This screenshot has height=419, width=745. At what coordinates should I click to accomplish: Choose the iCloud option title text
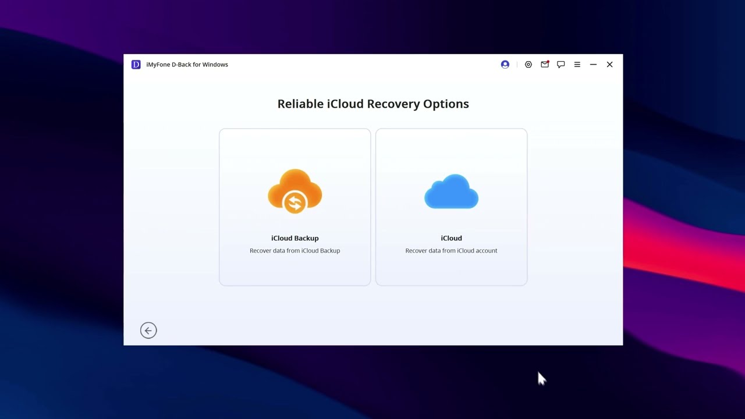coord(452,238)
